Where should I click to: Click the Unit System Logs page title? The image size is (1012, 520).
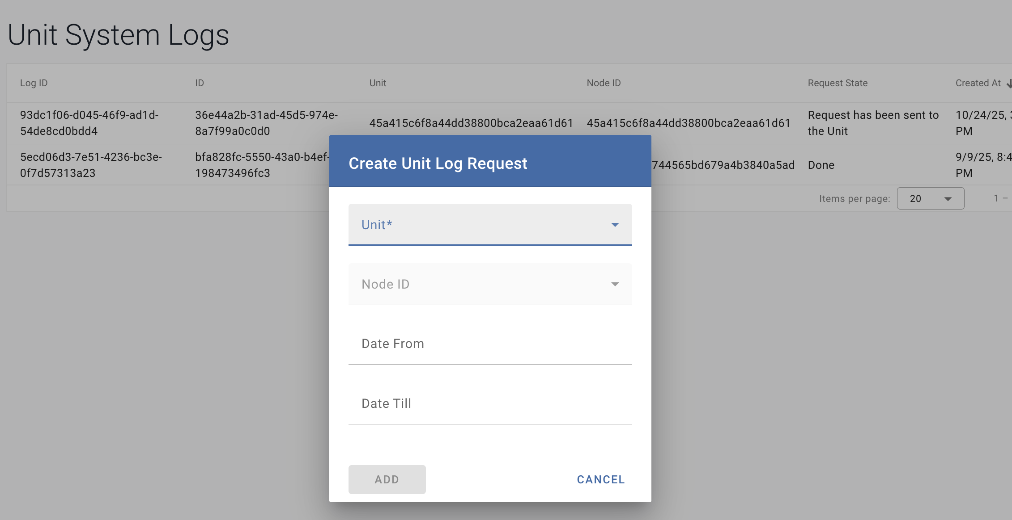[119, 35]
